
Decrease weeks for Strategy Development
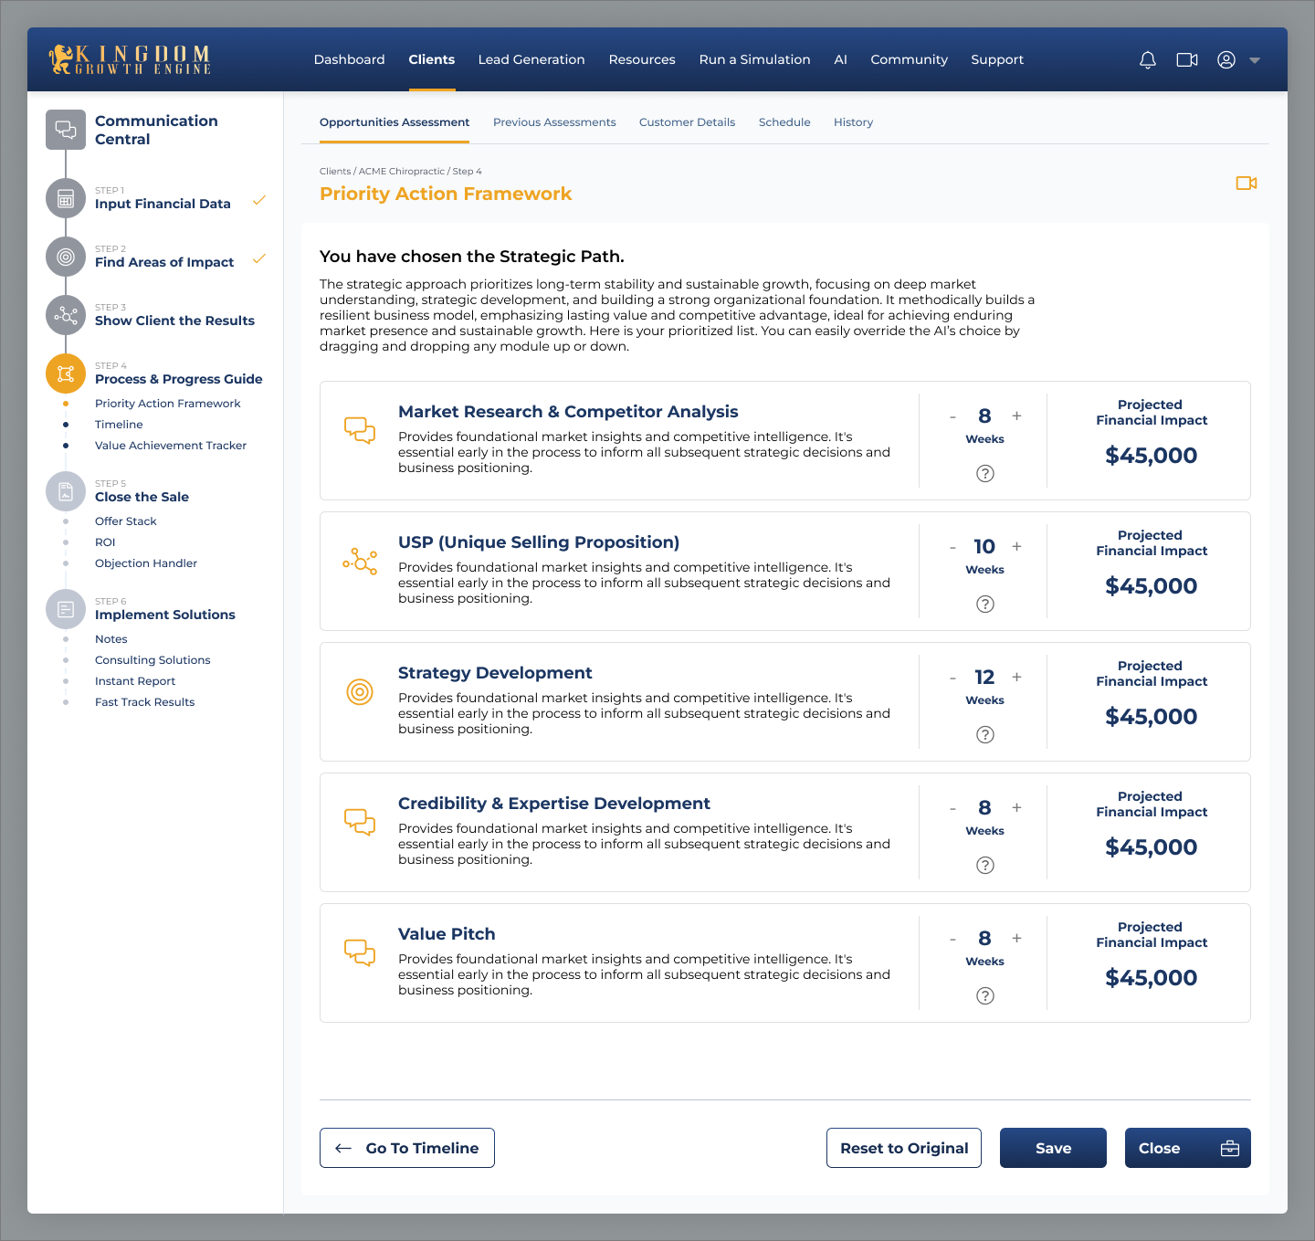(x=952, y=678)
